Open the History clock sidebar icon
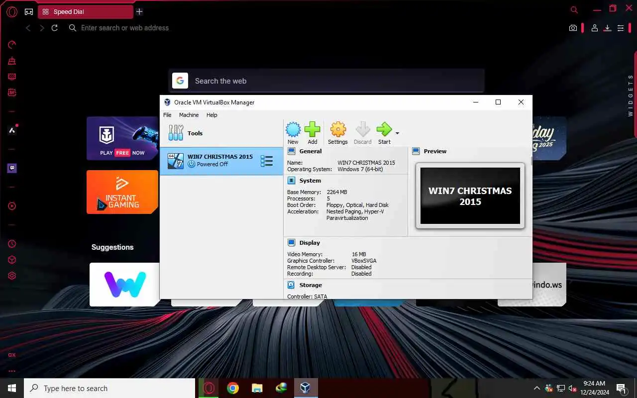 coord(12,244)
